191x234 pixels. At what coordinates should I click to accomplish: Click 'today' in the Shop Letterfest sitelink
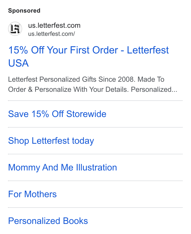click(83, 141)
